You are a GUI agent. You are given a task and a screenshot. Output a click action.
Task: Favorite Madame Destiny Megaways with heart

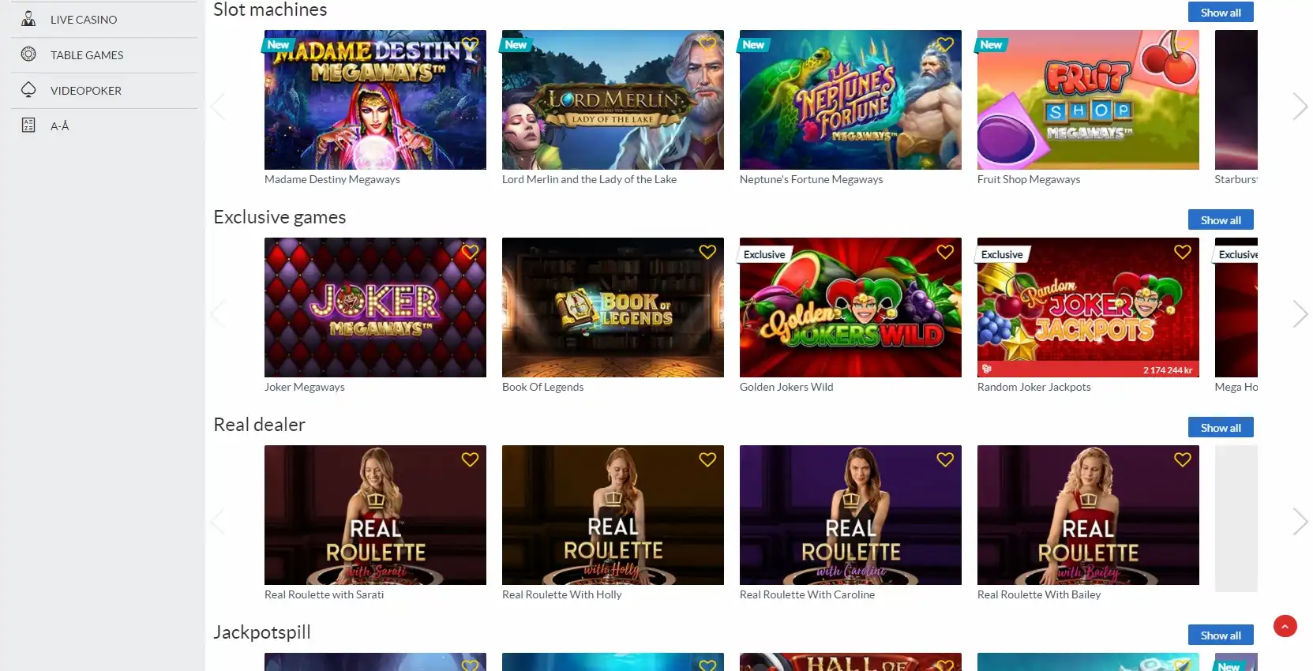(x=470, y=45)
